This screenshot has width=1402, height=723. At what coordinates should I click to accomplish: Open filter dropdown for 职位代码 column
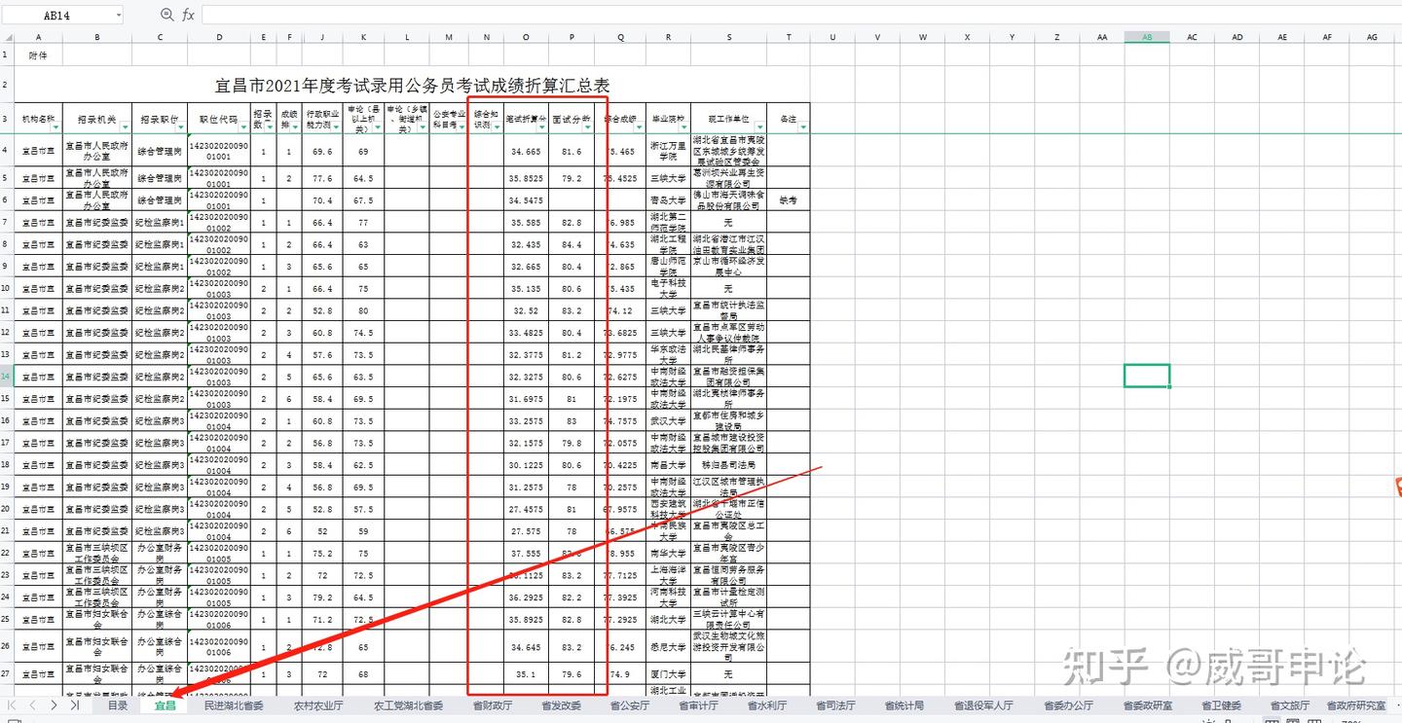243,127
